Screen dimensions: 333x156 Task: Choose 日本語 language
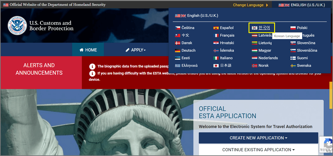pos(226,66)
